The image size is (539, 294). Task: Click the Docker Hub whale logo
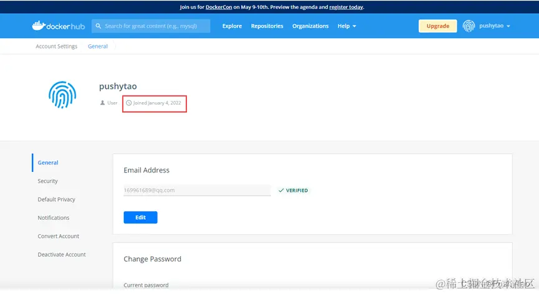pyautogui.click(x=58, y=26)
